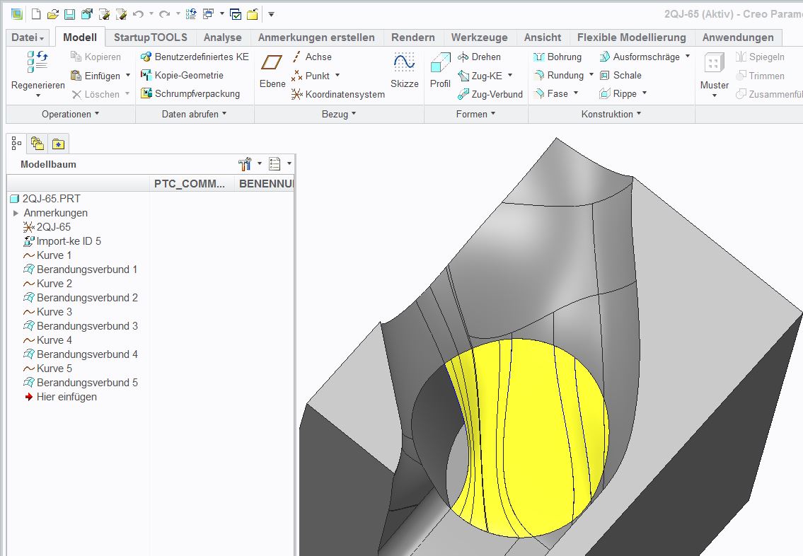Click the Zug-Verbund tool
This screenshot has height=556, width=803.
(490, 94)
